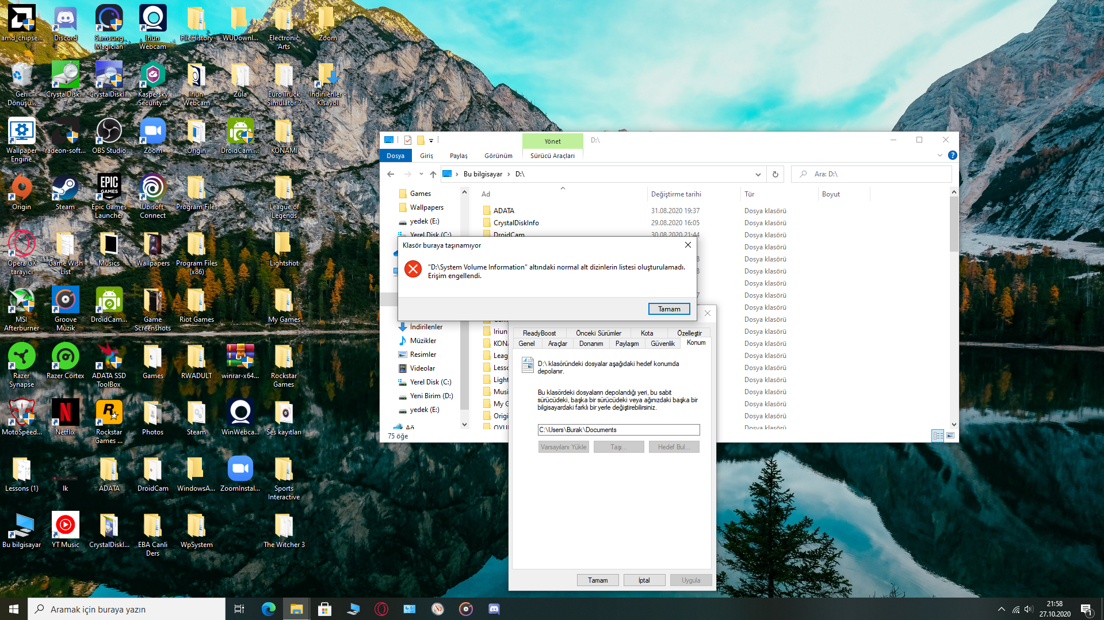Select the Groove Müzik desktop icon

(65, 309)
